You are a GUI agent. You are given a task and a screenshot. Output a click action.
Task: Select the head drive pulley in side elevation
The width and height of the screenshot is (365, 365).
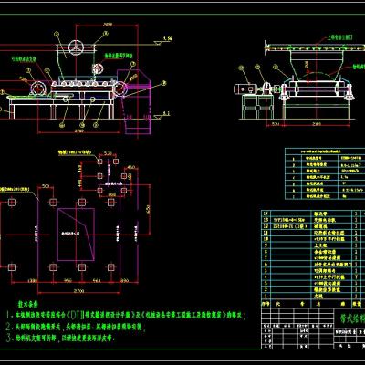coord(120,89)
